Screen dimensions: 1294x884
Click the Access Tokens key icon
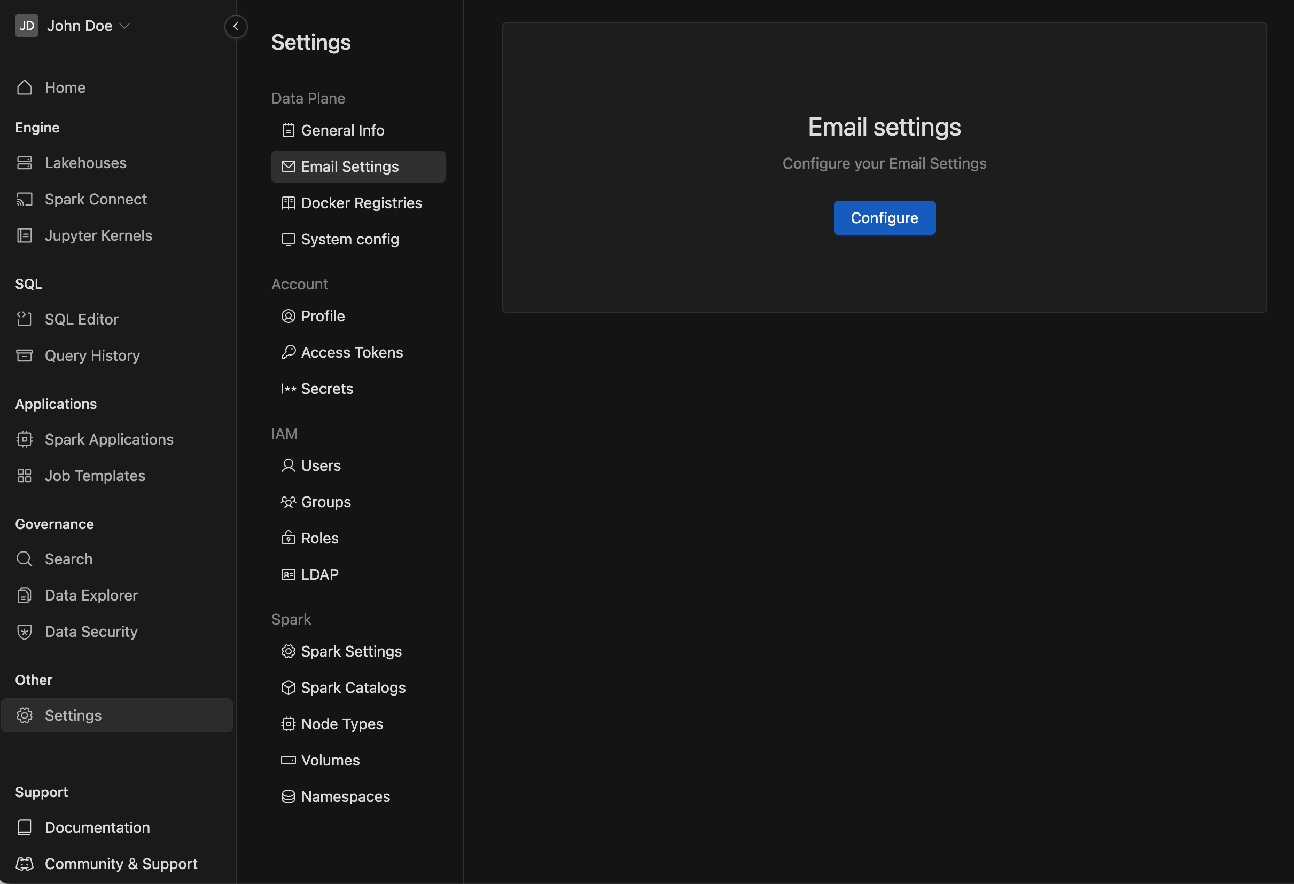[x=286, y=352]
